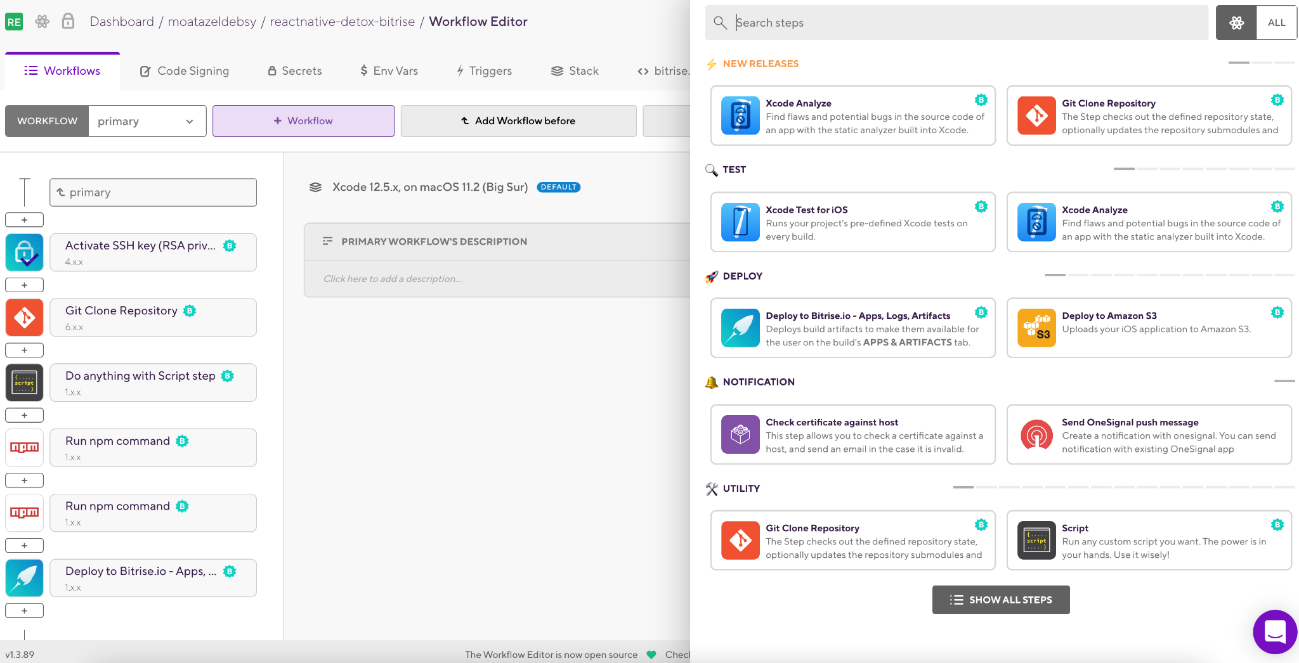Image resolution: width=1299 pixels, height=663 pixels.
Task: Click Git Clone Repository icon under New Releases
Action: point(1036,115)
